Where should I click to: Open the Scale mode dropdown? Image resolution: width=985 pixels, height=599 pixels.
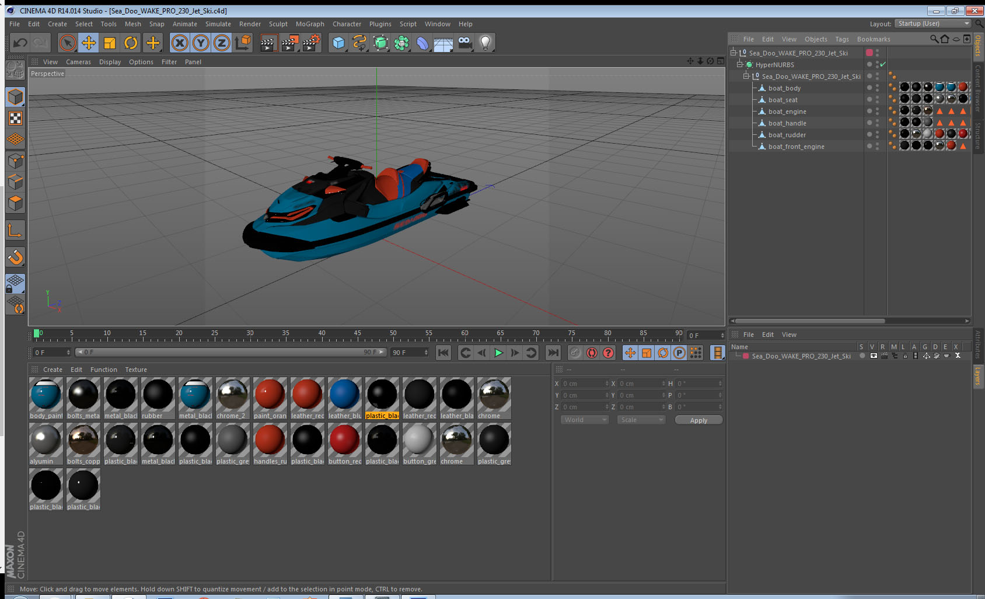[x=641, y=420]
